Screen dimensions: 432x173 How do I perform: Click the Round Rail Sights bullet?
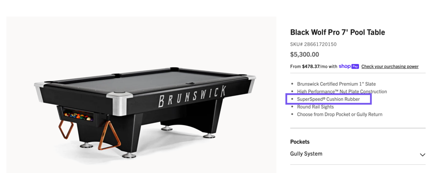[315, 107]
